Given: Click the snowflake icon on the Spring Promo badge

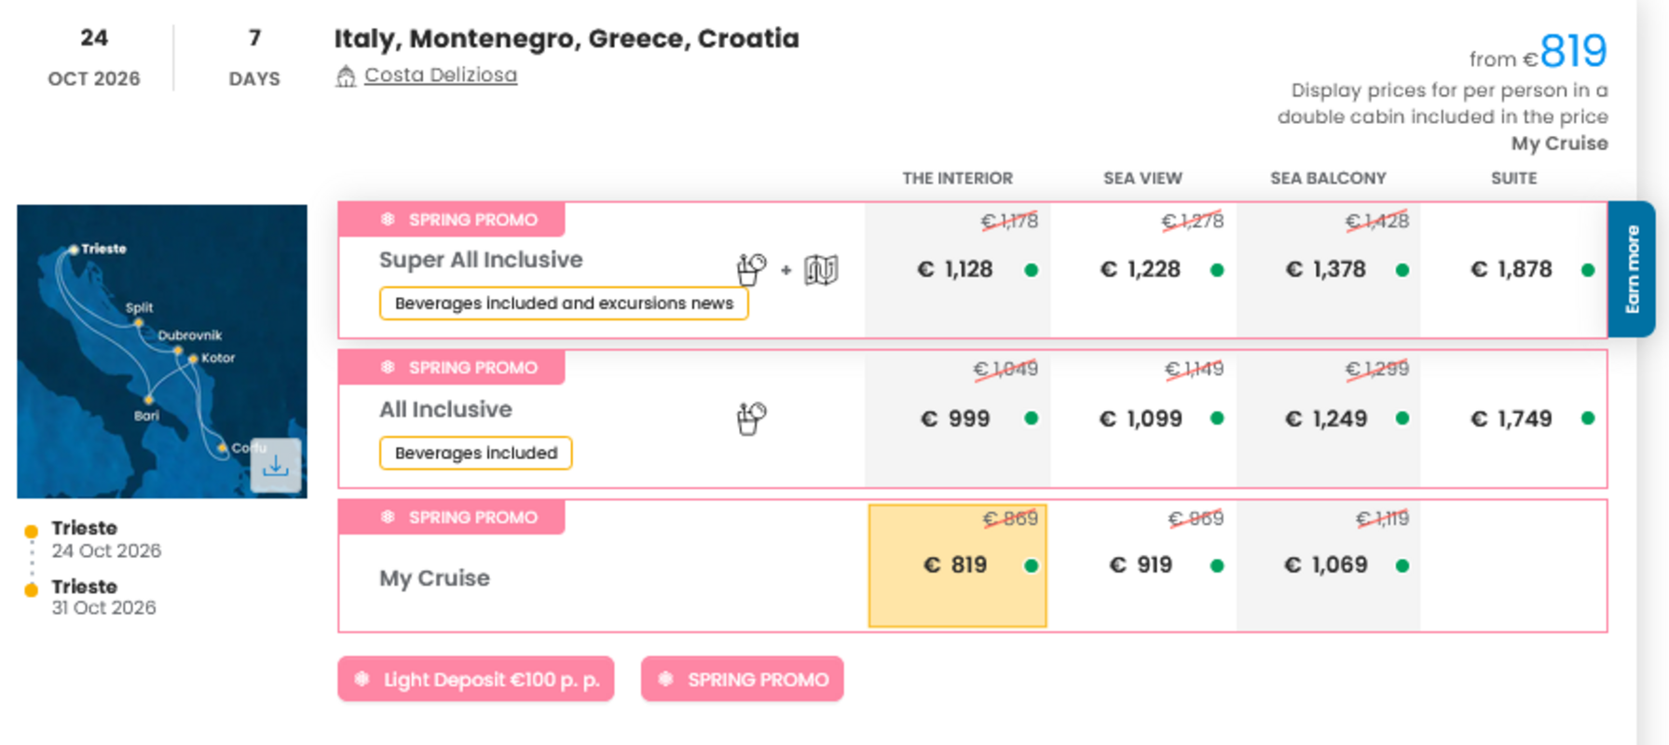Looking at the screenshot, I should coord(387,219).
